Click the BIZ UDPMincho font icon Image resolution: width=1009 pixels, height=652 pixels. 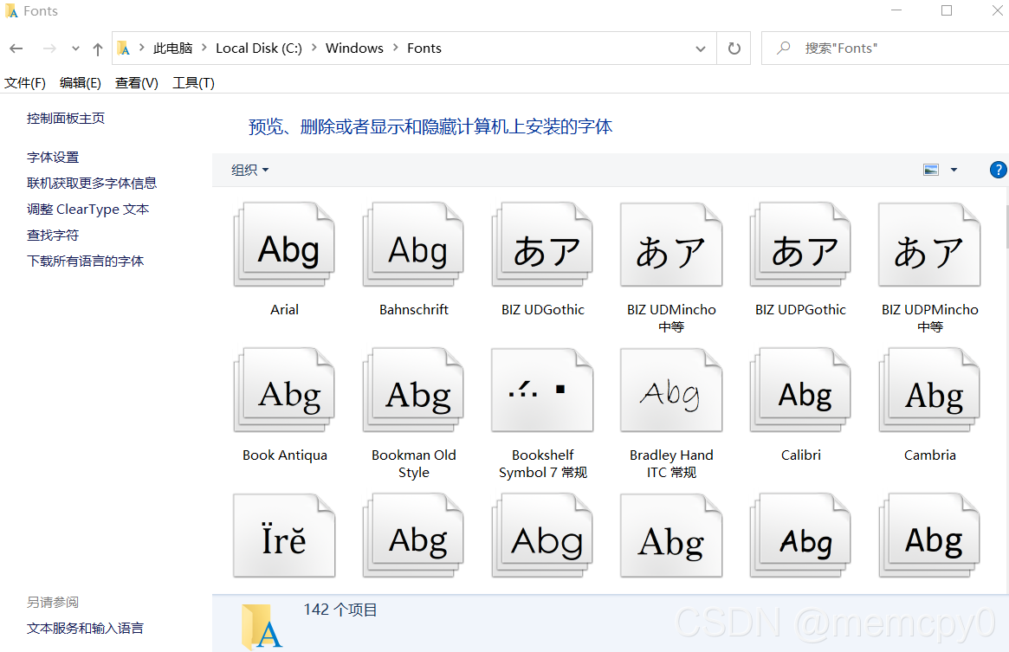(929, 244)
